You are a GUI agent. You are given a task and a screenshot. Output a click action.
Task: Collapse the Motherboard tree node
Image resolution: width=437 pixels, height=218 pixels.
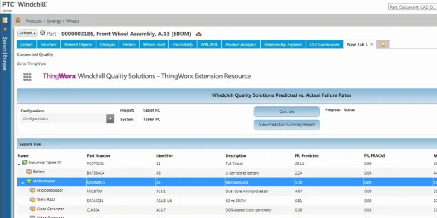[23, 183]
